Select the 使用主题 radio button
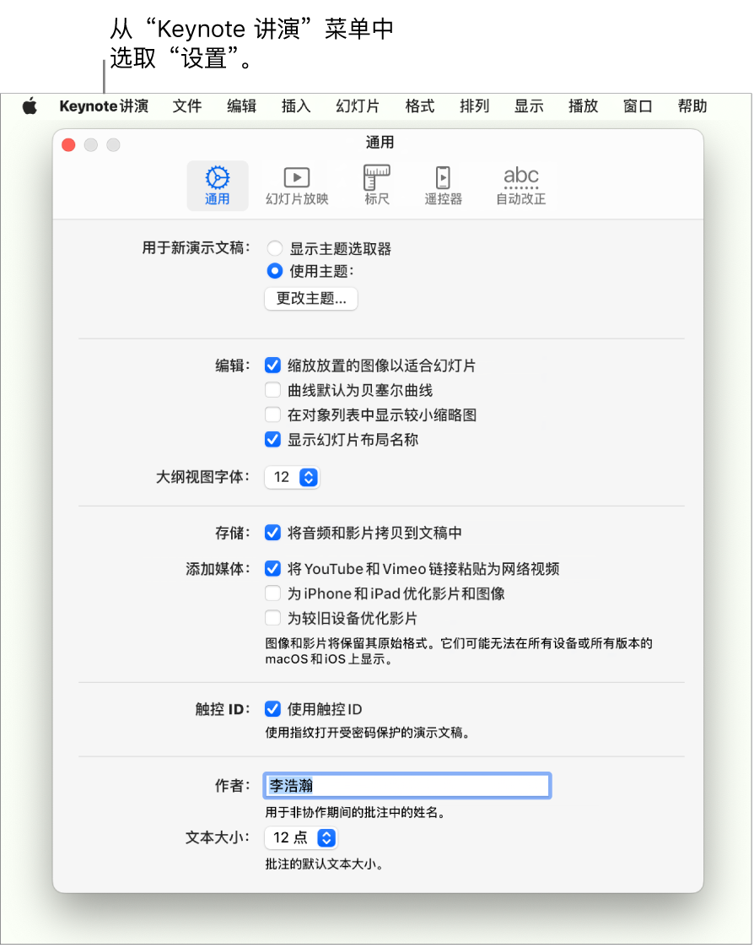Screen dimensions: 754x948 coord(275,271)
